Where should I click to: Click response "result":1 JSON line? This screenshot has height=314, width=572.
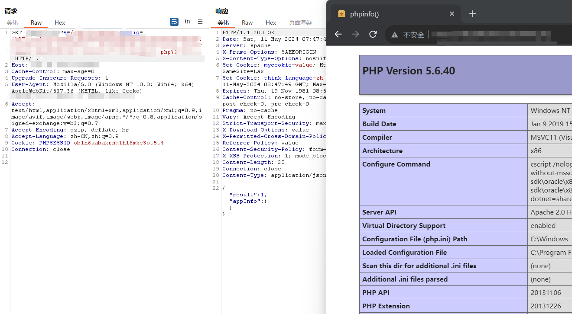click(x=248, y=195)
